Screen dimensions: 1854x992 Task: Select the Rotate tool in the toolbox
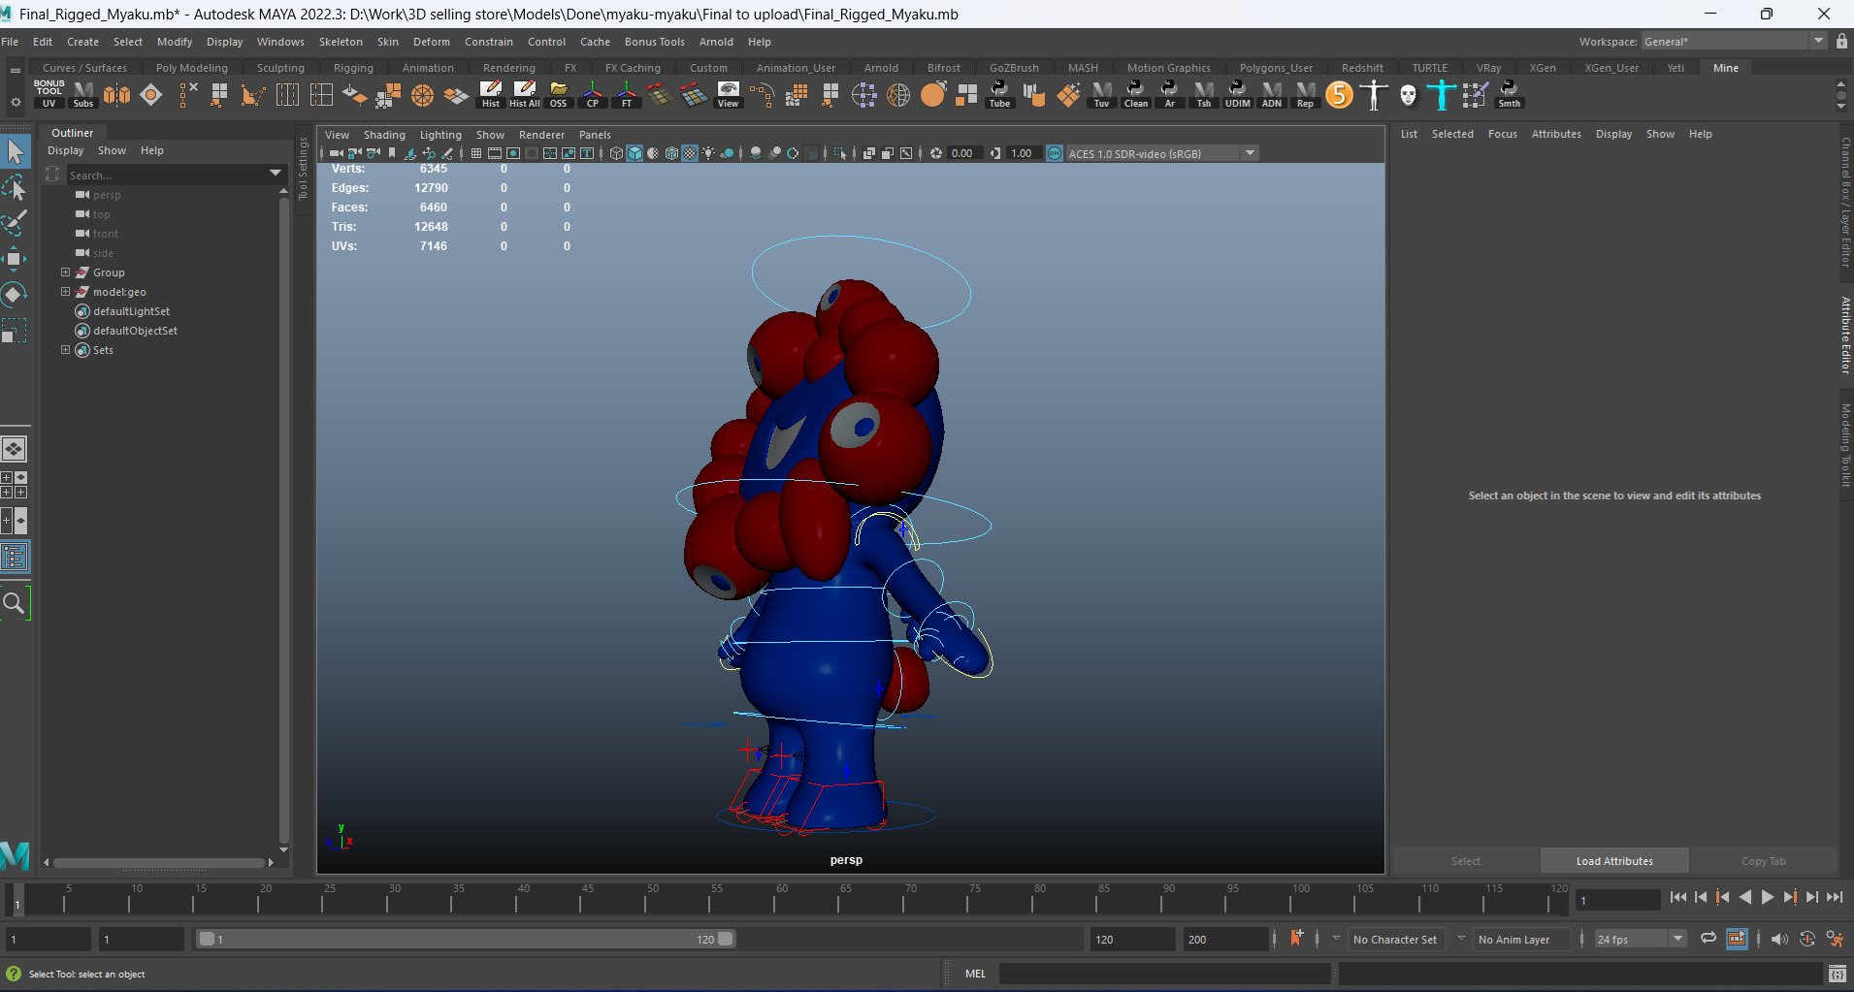click(x=15, y=294)
